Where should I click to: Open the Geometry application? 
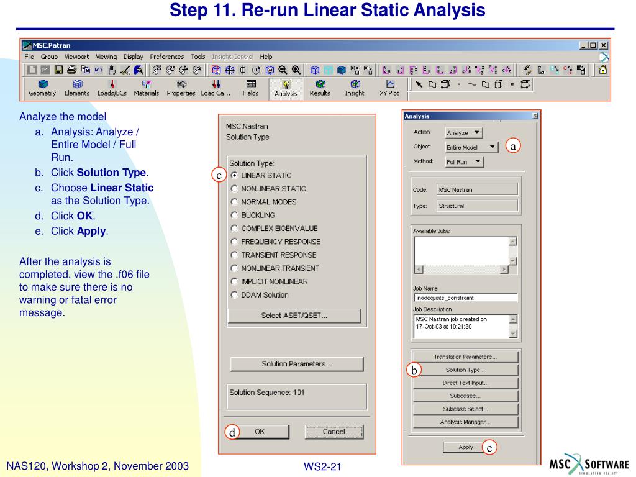pyautogui.click(x=42, y=88)
